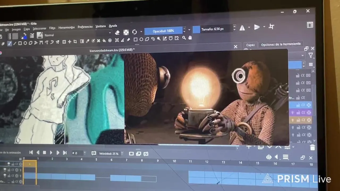The width and height of the screenshot is (340, 191).
Task: Select the Color Sampler eyedropper tool
Action: [87, 41]
